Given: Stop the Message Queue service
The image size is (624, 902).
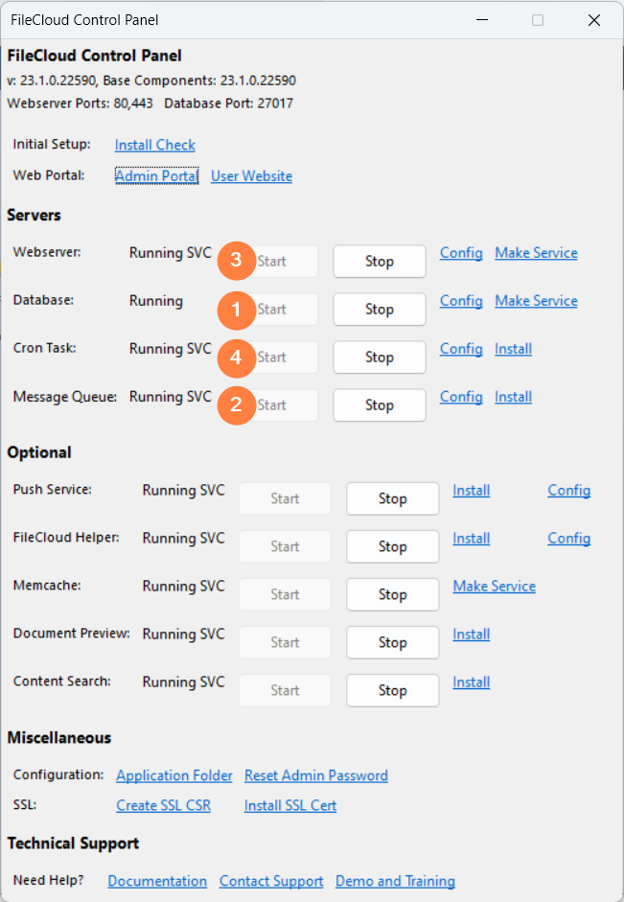Looking at the screenshot, I should (379, 405).
